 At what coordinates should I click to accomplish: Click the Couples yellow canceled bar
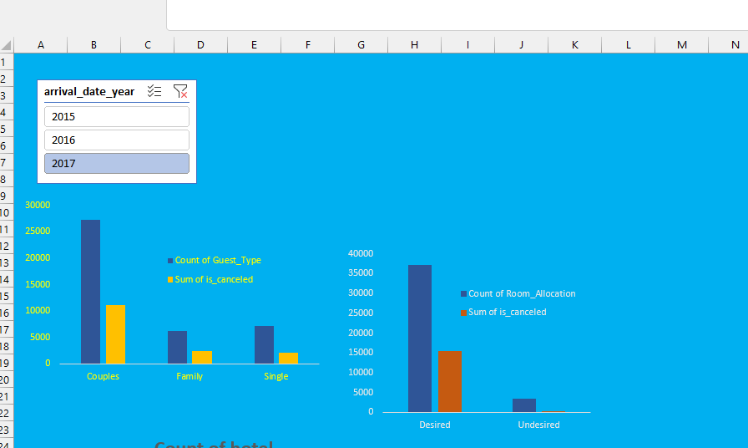point(115,334)
